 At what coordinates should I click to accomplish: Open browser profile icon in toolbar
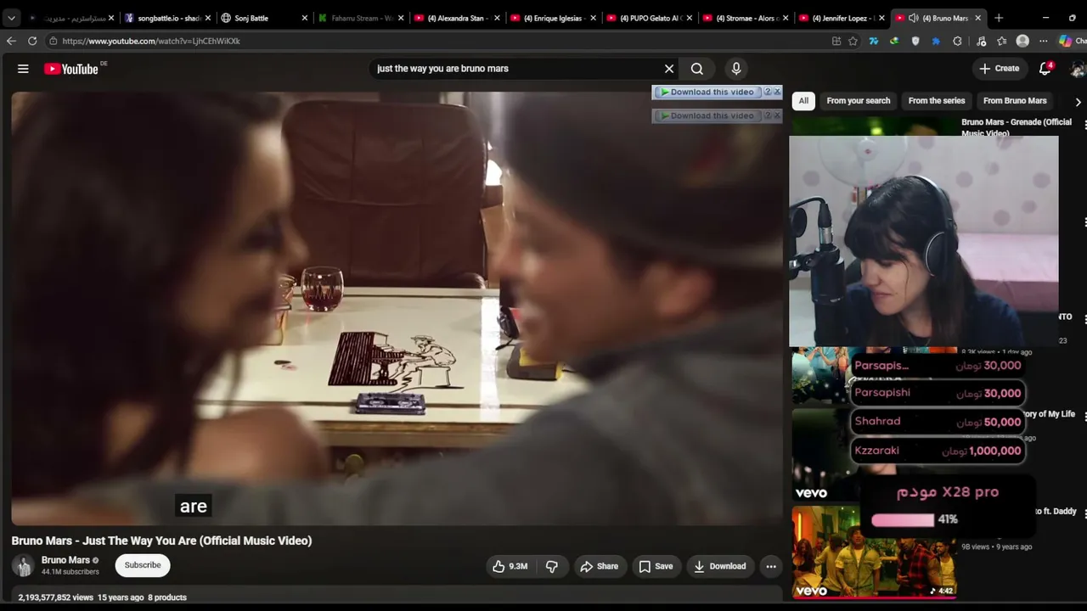(1022, 41)
